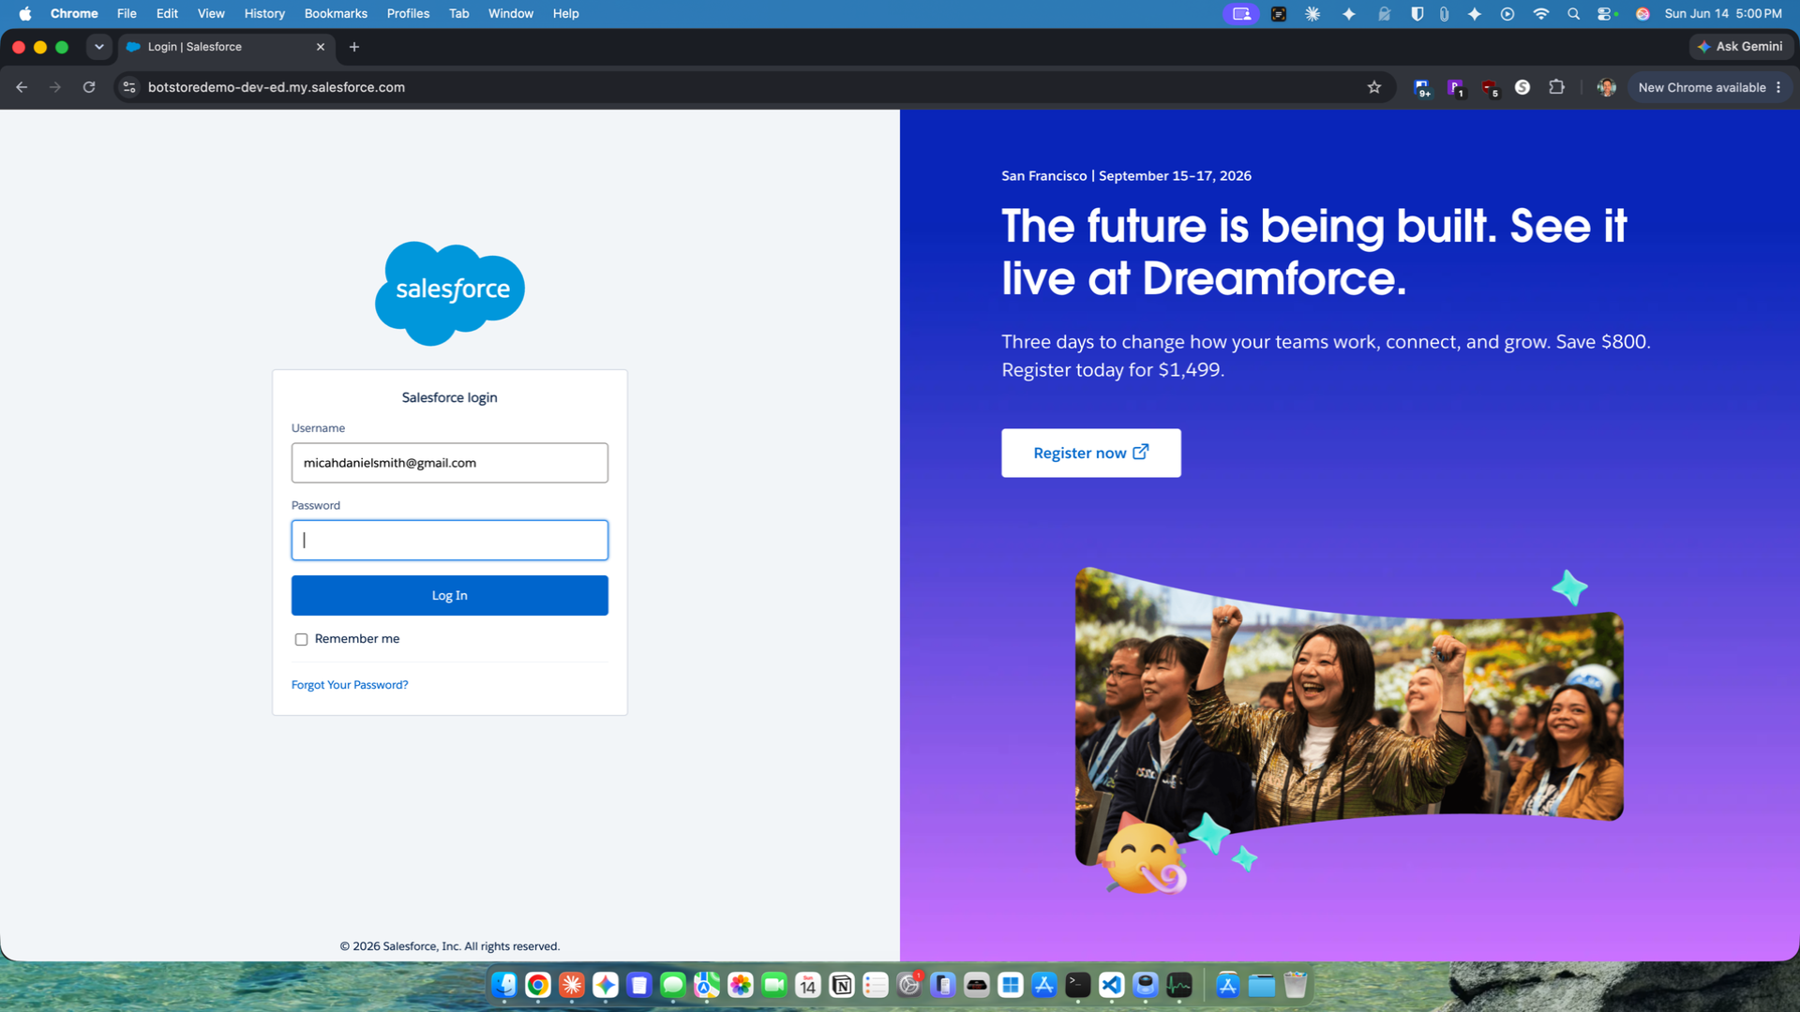Reload the Salesforce login page
This screenshot has width=1800, height=1012.
pos(89,87)
